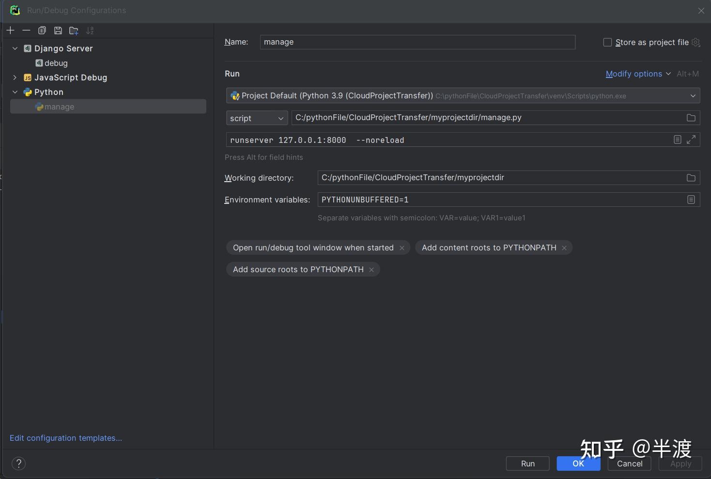Viewport: 711px width, 479px height.
Task: Apply the configuration changes
Action: click(x=680, y=464)
